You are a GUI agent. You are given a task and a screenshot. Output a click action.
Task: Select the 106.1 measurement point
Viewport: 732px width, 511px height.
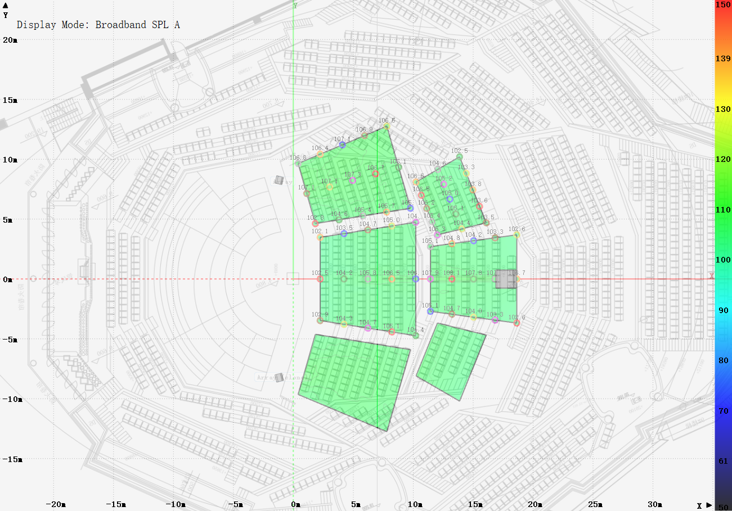coord(398,167)
